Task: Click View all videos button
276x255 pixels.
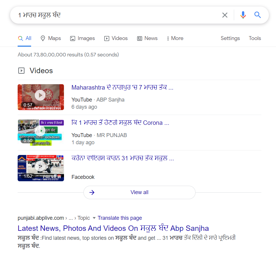Action: (x=139, y=192)
